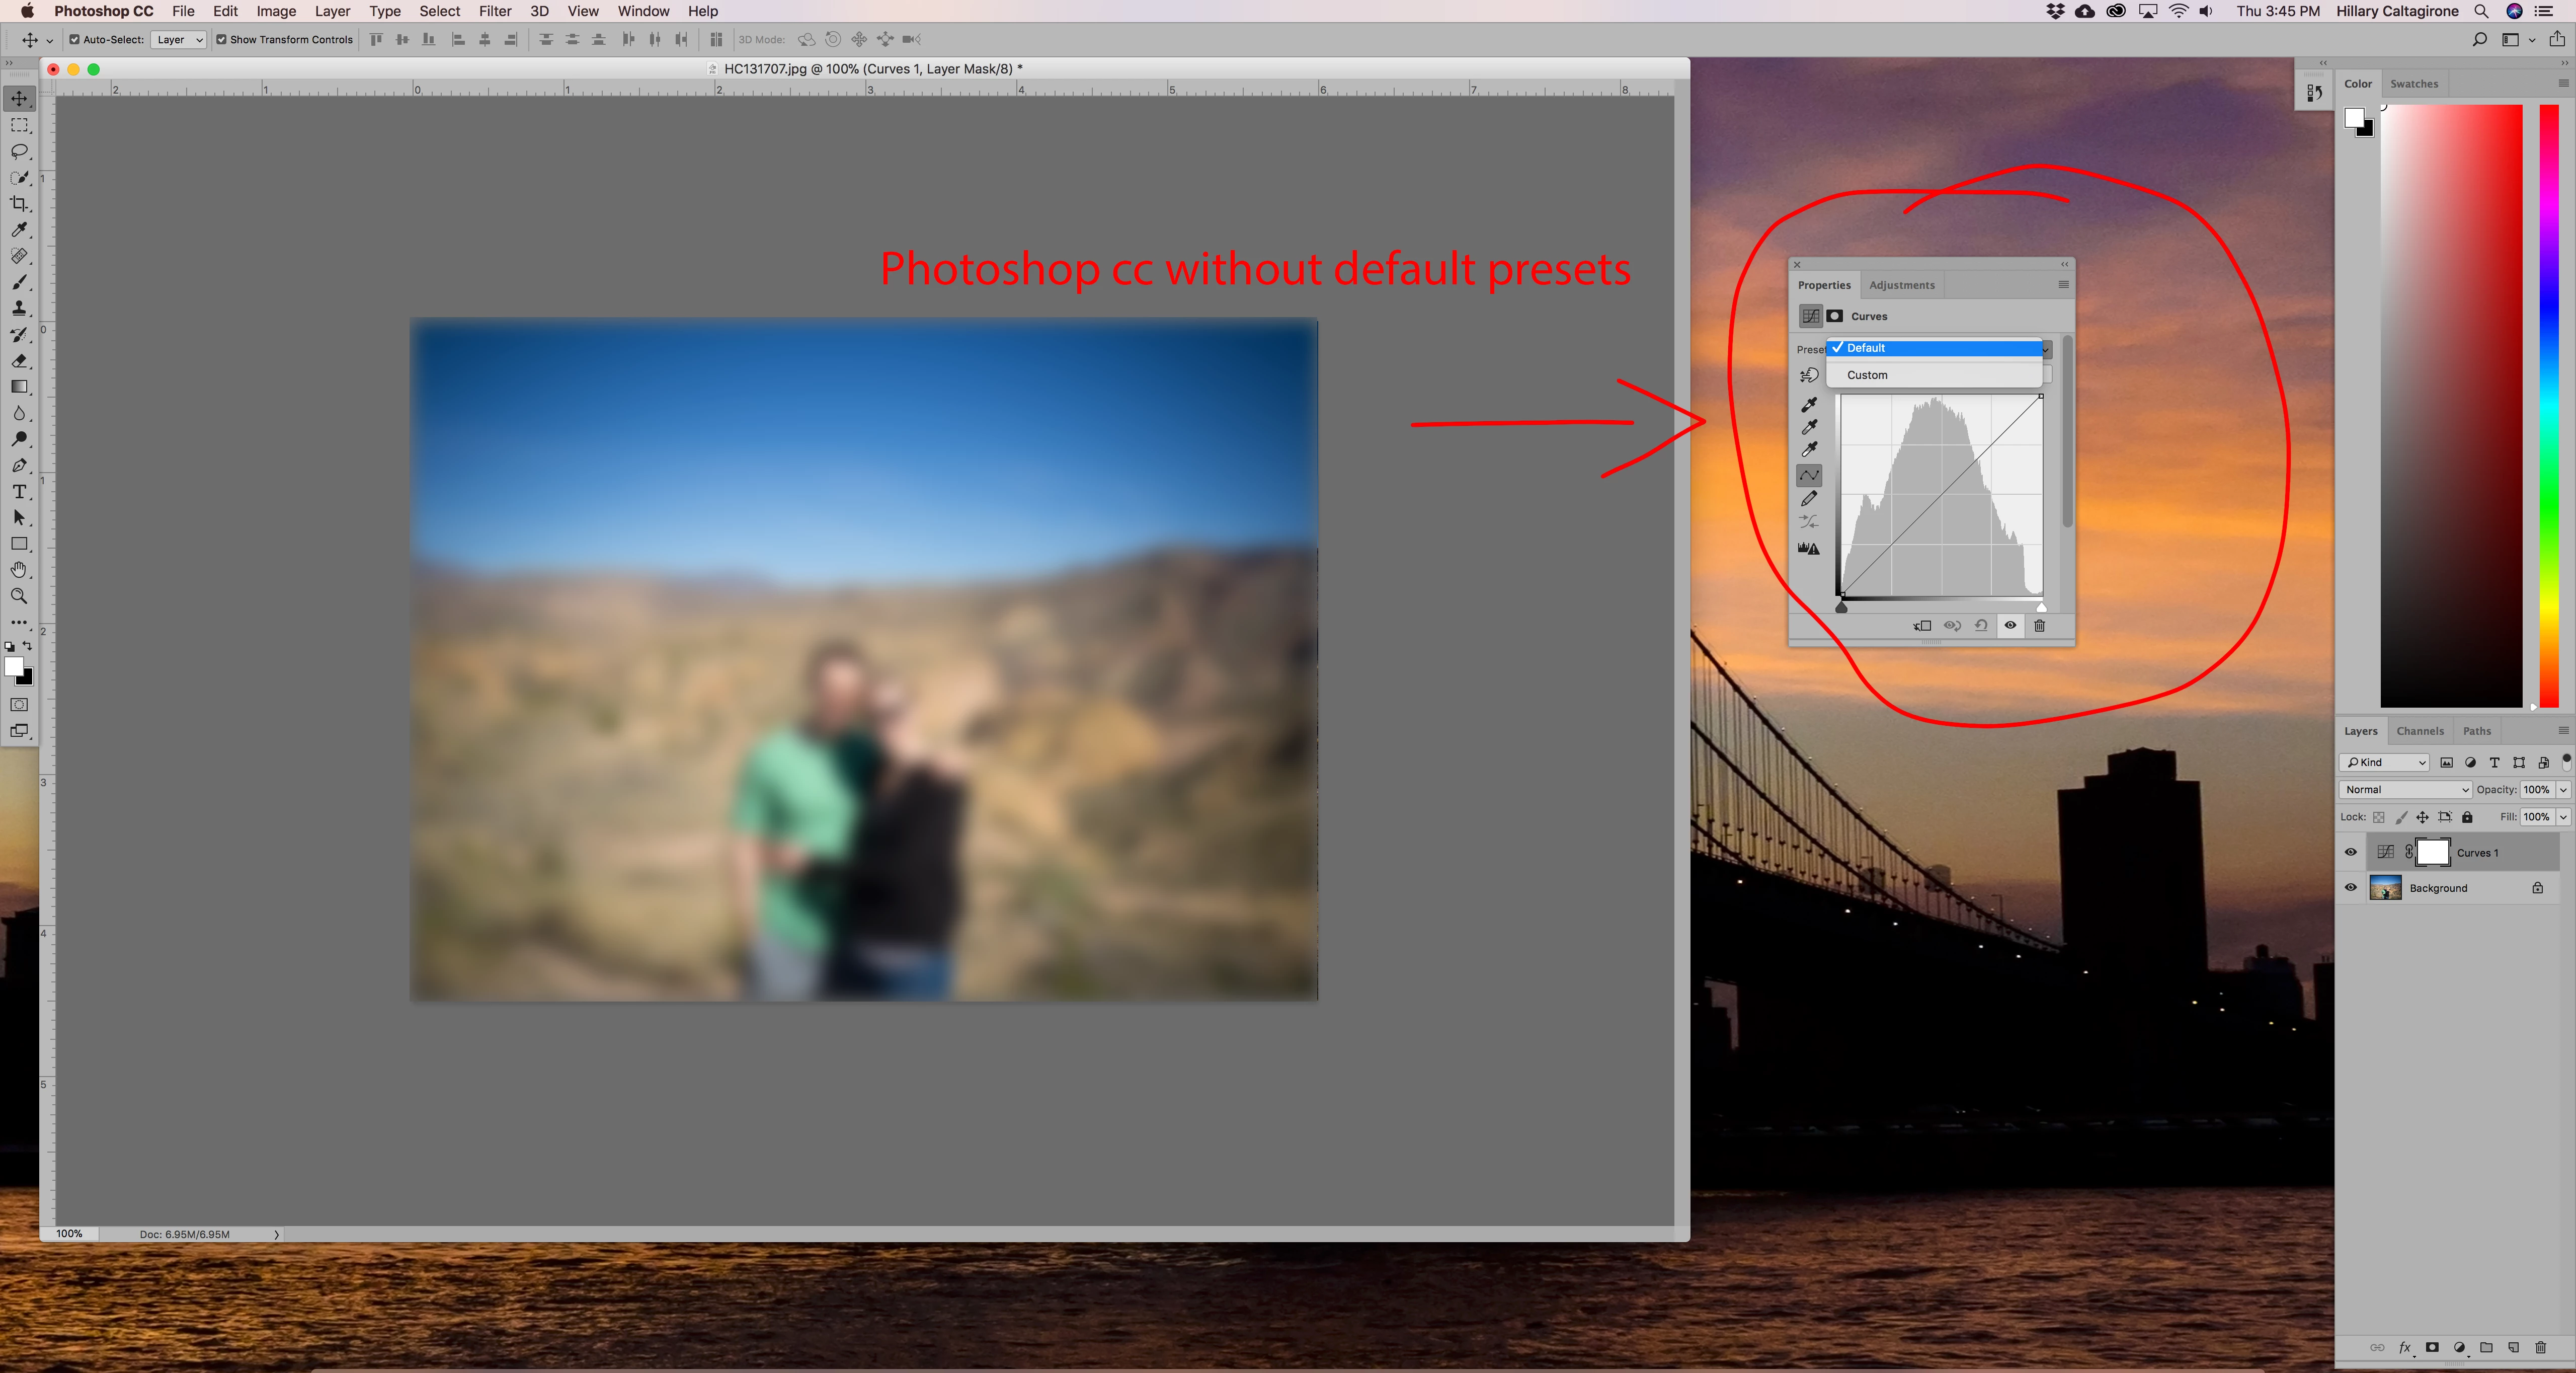The width and height of the screenshot is (2576, 1373).
Task: Select the Hand tool
Action: (19, 570)
